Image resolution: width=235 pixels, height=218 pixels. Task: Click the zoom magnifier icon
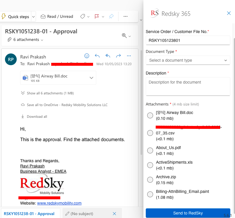(x=124, y=36)
